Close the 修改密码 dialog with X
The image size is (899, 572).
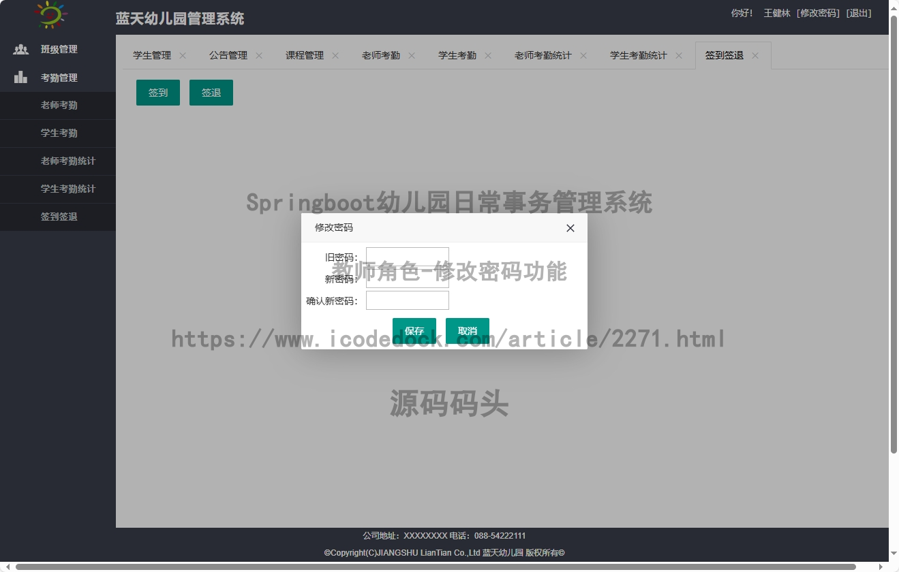click(x=570, y=228)
